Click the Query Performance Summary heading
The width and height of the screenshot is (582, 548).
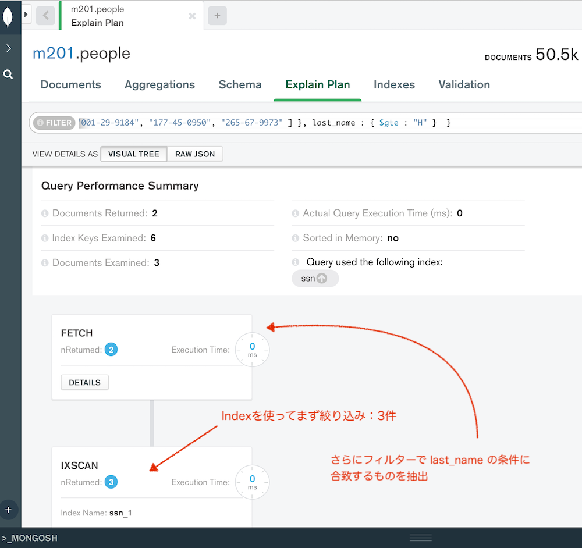(120, 186)
